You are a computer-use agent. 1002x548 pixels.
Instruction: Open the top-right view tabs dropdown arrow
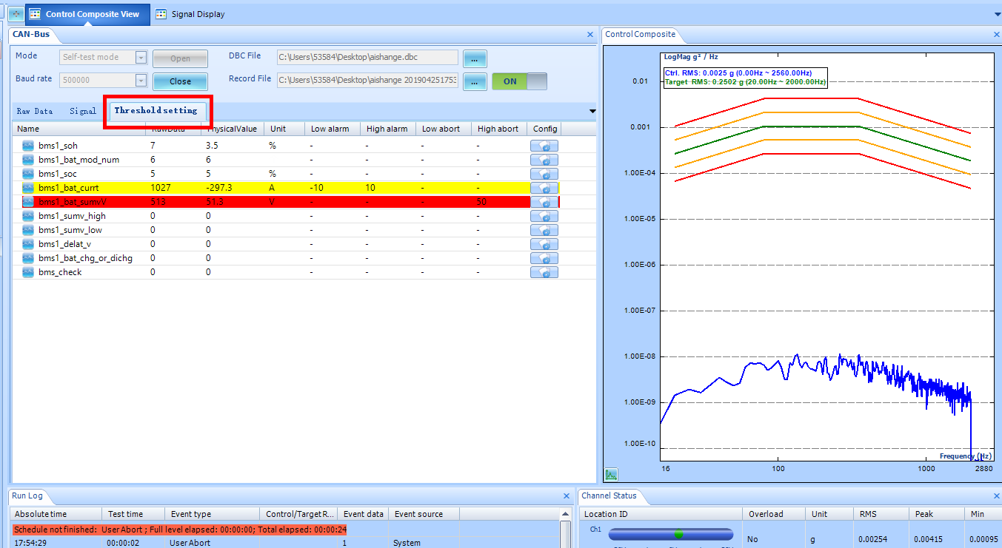coord(997,14)
